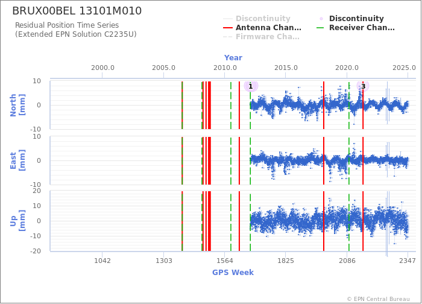This screenshot has width=422, height=304.
Task: Click the North [mm] axis label
Action: (x=17, y=105)
